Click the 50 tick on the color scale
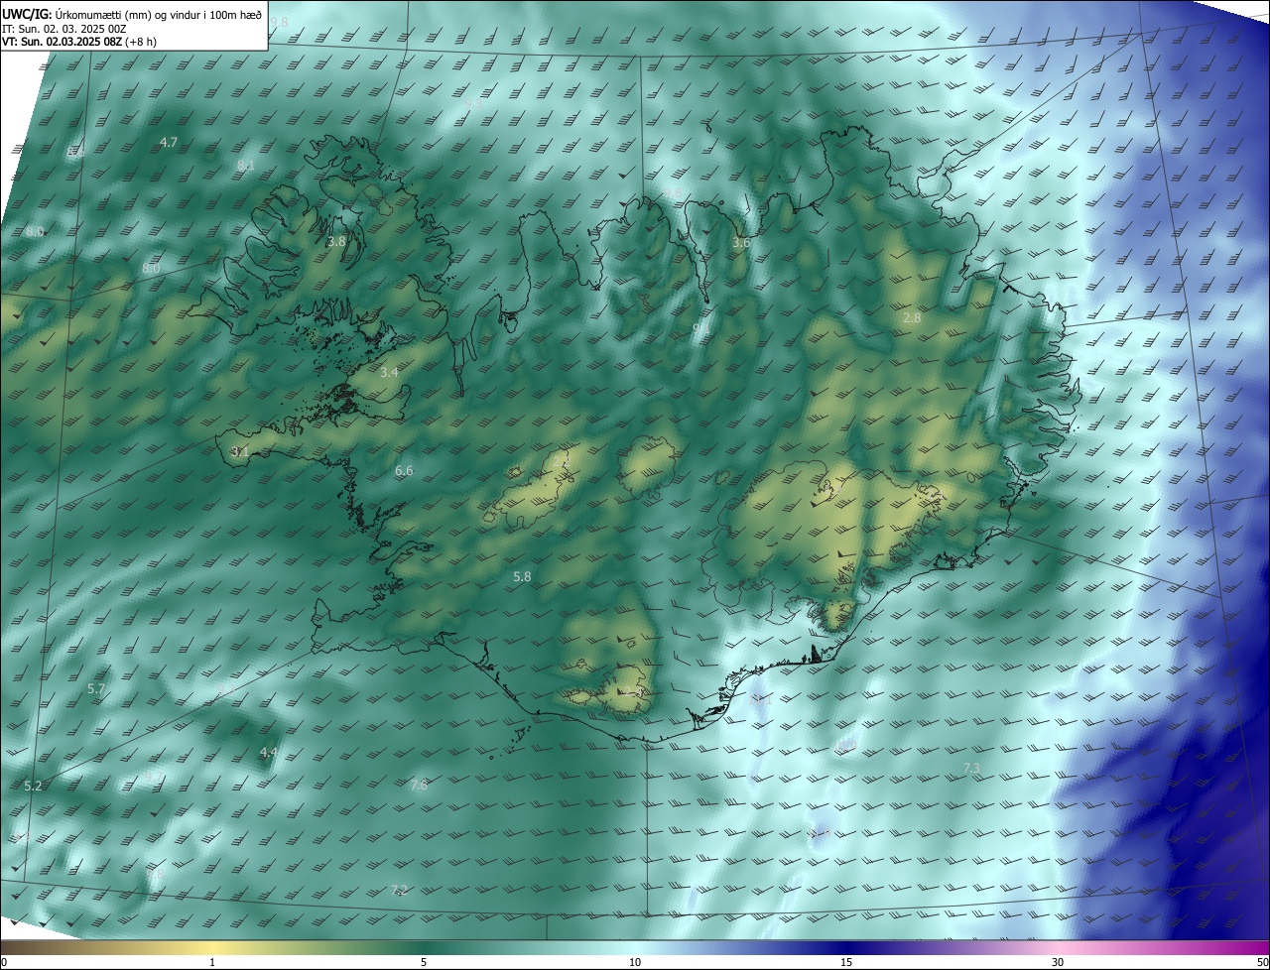Viewport: 1270px width, 970px height. [x=1262, y=962]
